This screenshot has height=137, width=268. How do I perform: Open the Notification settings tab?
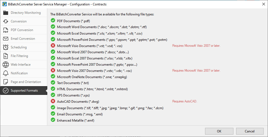pyautogui.click(x=24, y=73)
